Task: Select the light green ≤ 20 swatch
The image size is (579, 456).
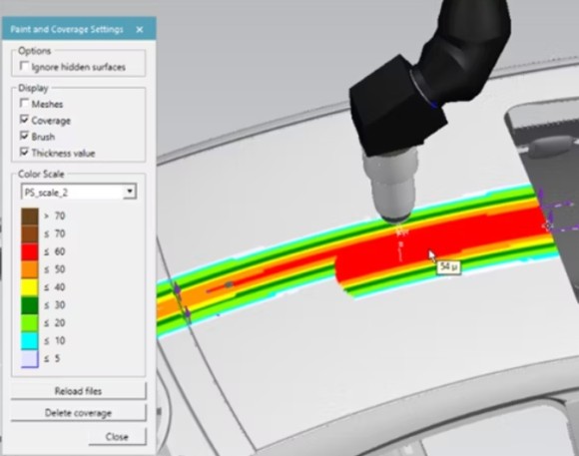Action: pyautogui.click(x=30, y=322)
